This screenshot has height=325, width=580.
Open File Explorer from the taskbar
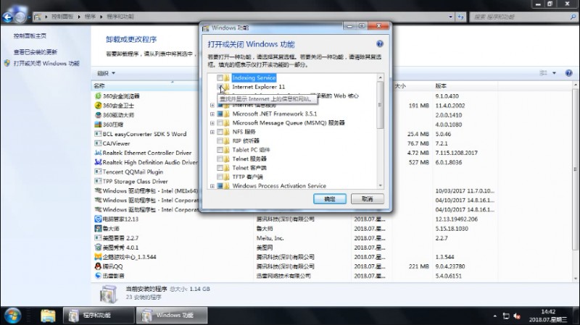(48, 316)
